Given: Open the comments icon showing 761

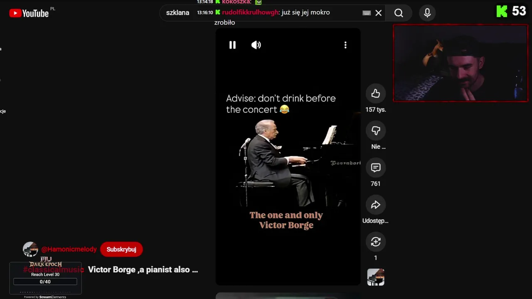Looking at the screenshot, I should coord(376,168).
